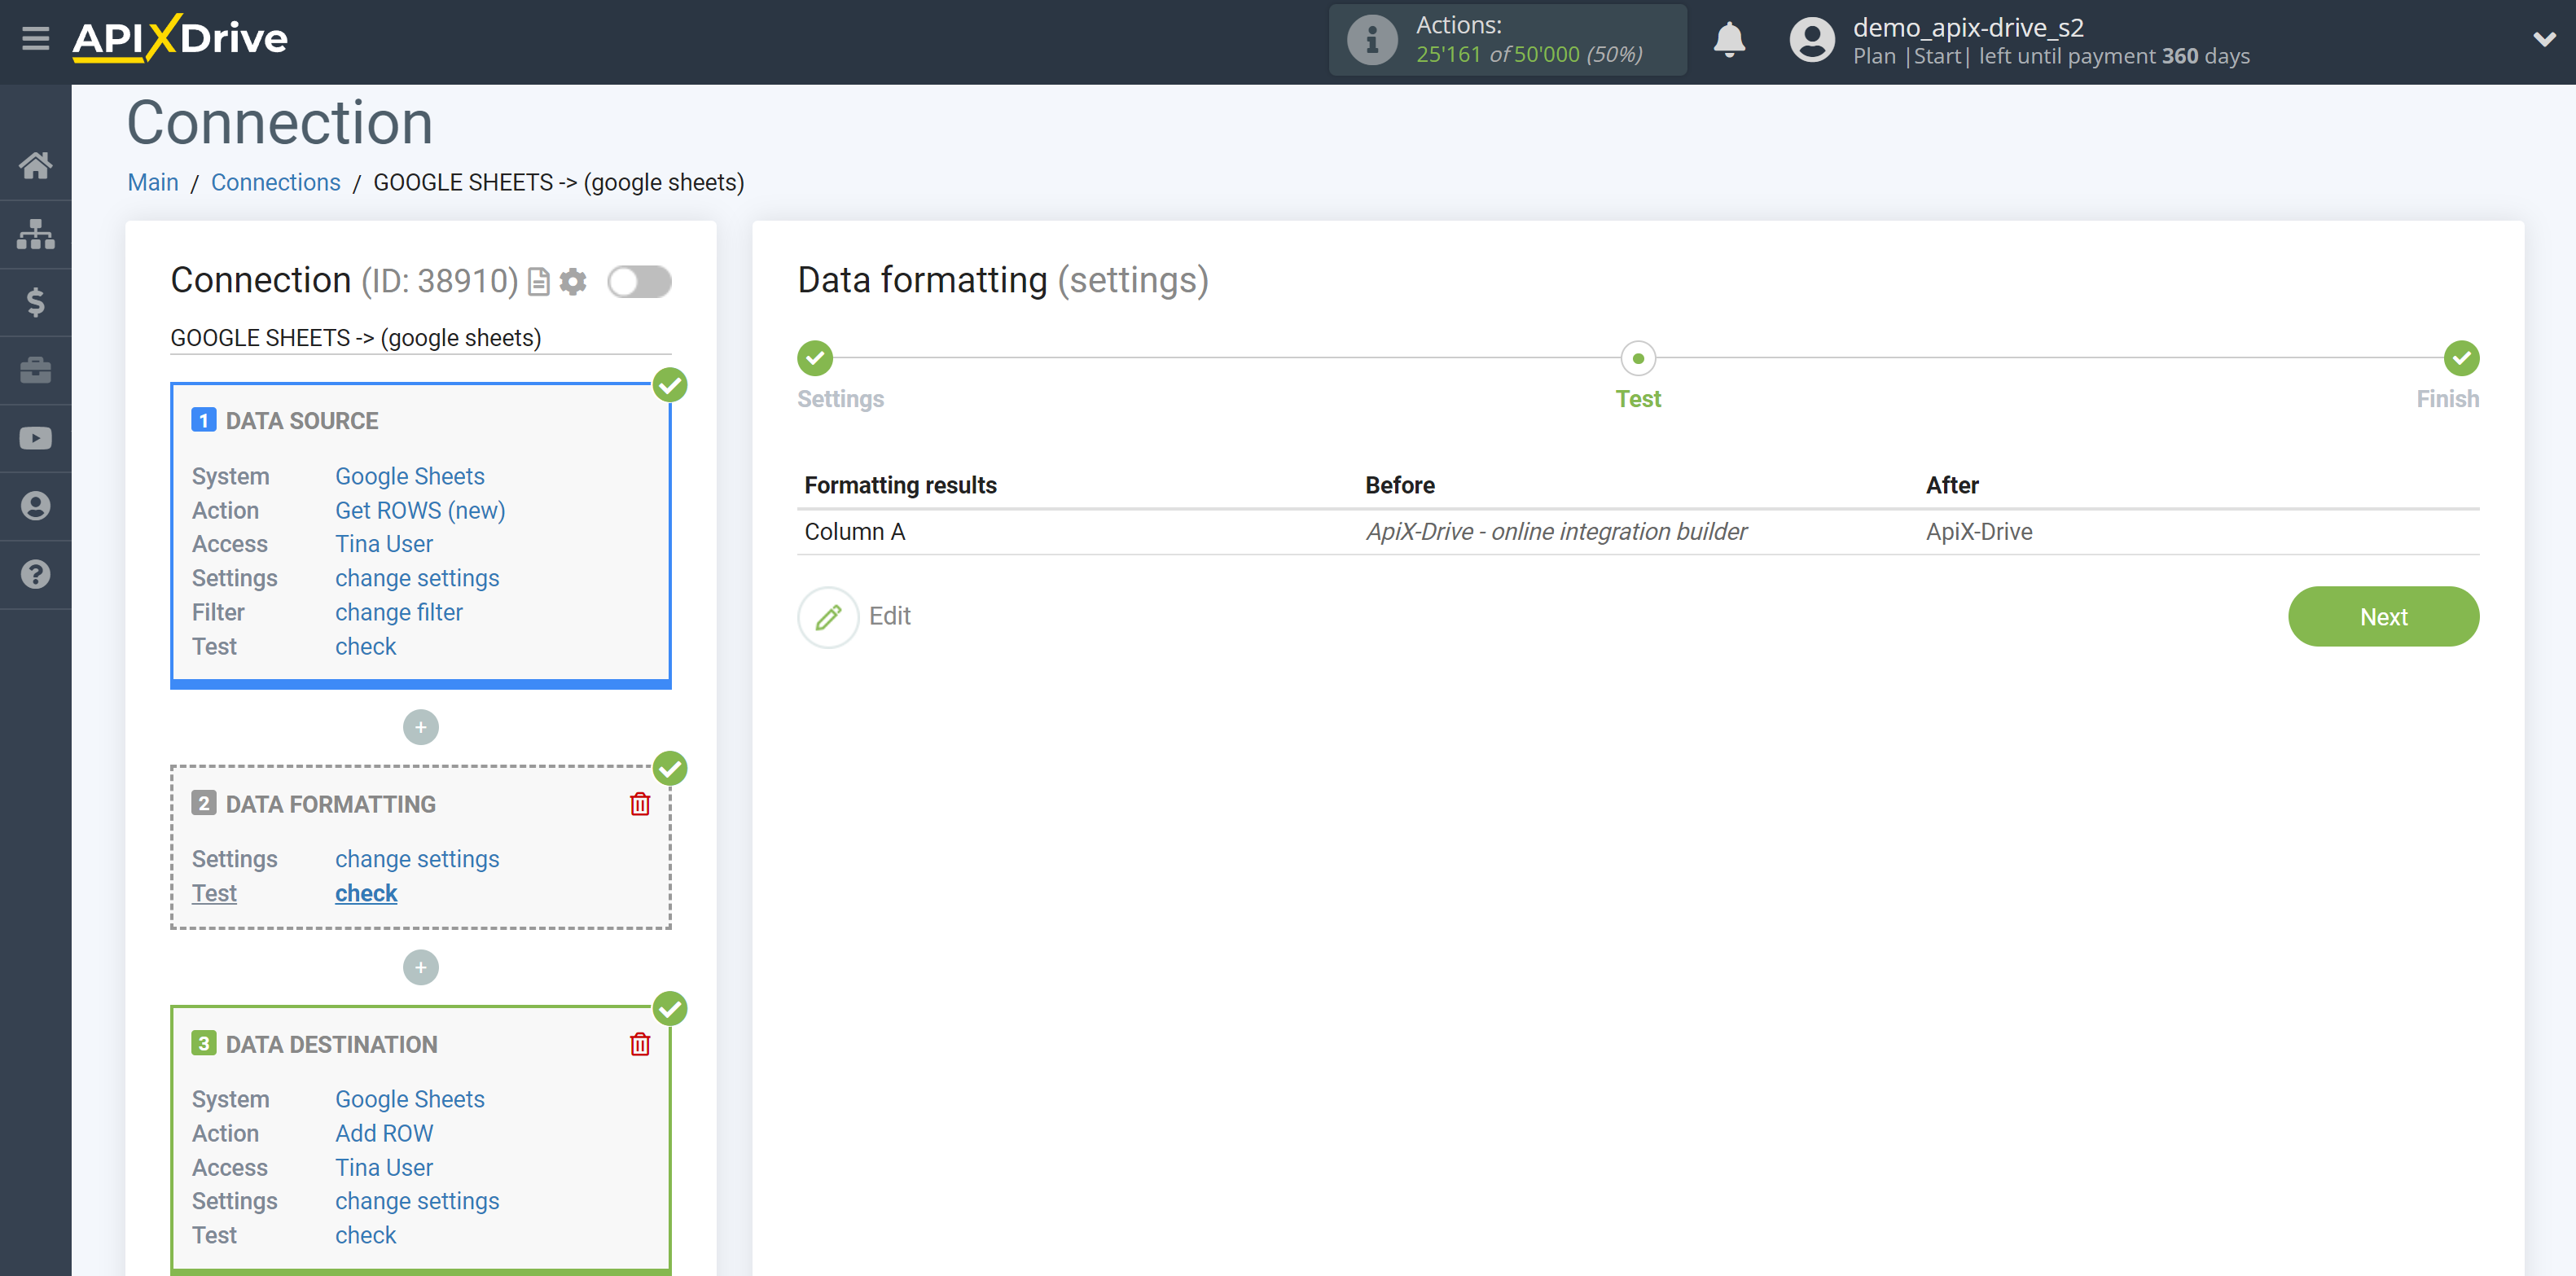Image resolution: width=2576 pixels, height=1276 pixels.
Task: Click the actions info icon
Action: tap(1372, 40)
